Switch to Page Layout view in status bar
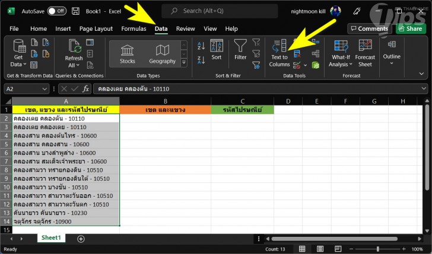The height and width of the screenshot is (254, 432). pyautogui.click(x=320, y=249)
